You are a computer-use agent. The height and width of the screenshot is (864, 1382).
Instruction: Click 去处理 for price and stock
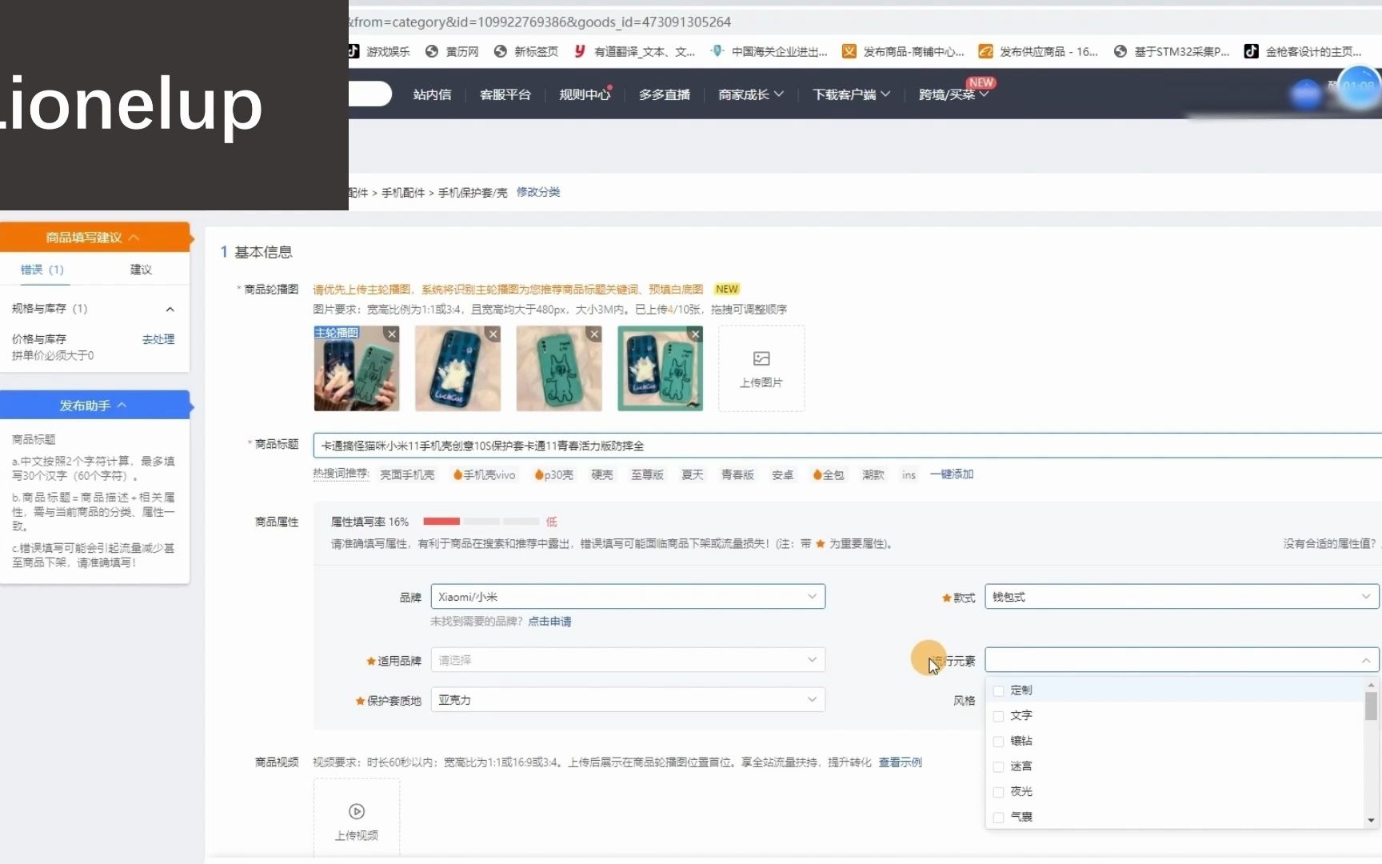tap(158, 339)
